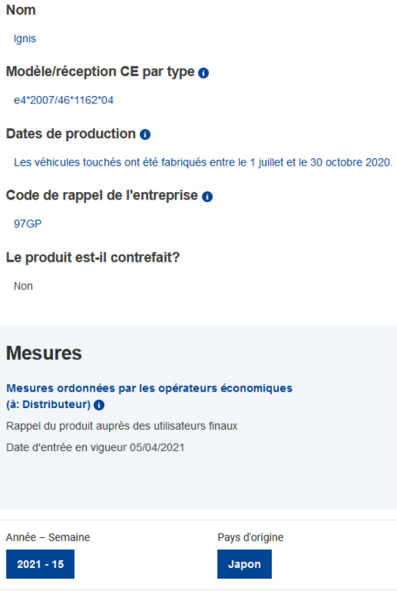Click Date d'entrée en vigueur 05/04/2021 text

pos(95,448)
